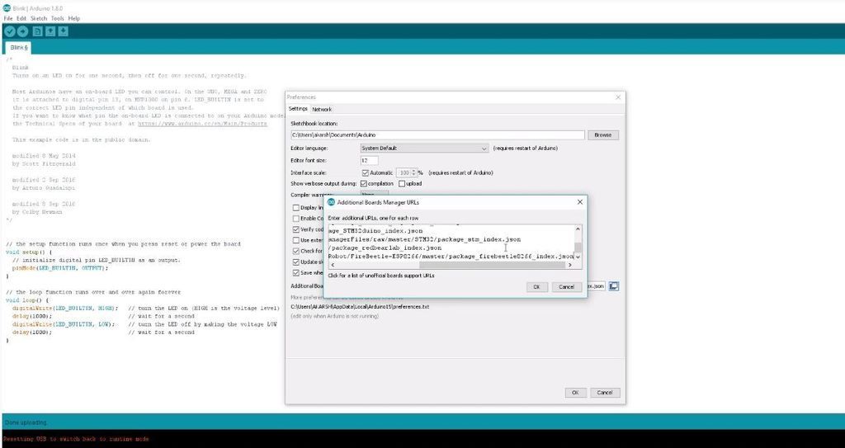The width and height of the screenshot is (845, 448).
Task: Click the 'Resetting USB' console message
Action: (76, 439)
